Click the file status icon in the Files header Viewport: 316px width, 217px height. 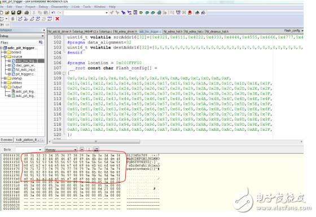point(41,42)
